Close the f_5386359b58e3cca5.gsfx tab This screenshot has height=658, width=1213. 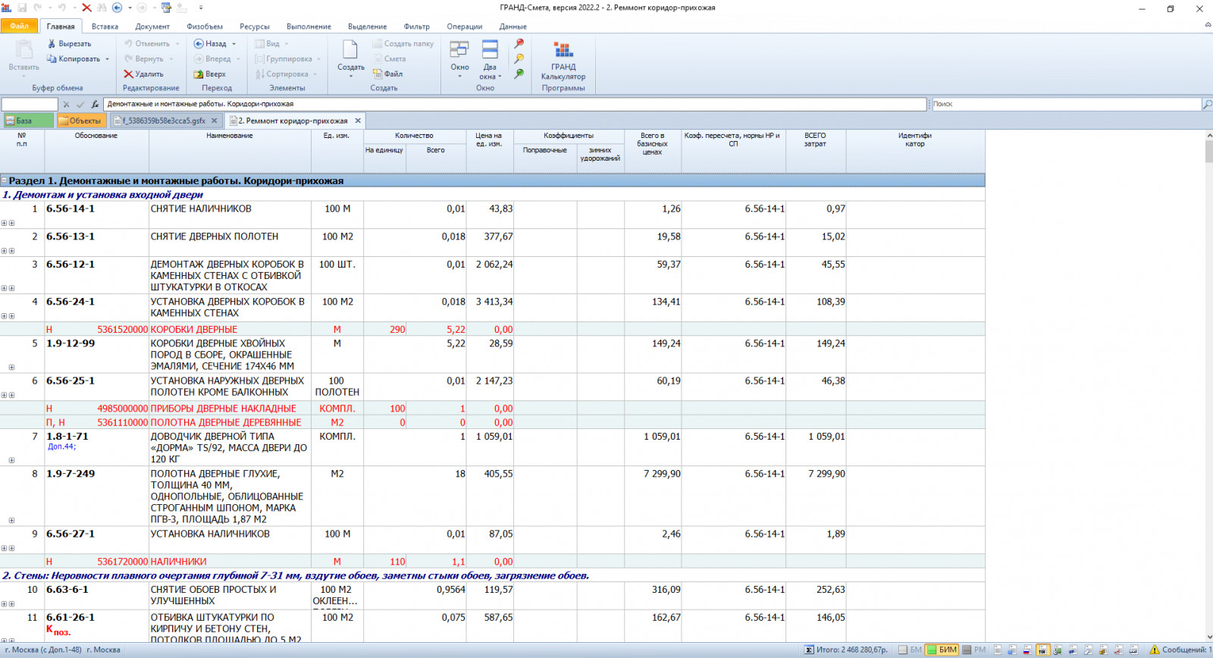click(215, 121)
